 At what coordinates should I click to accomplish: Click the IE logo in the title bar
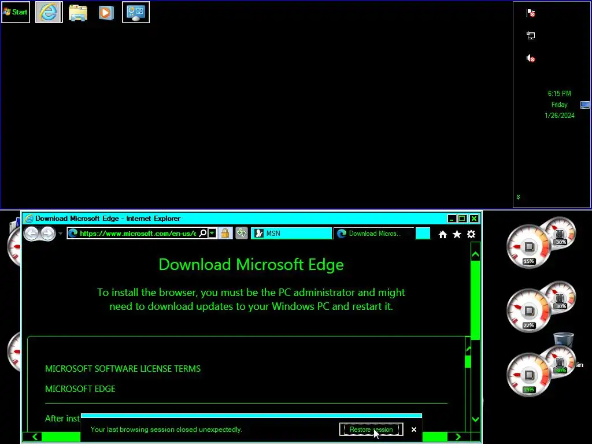29,218
